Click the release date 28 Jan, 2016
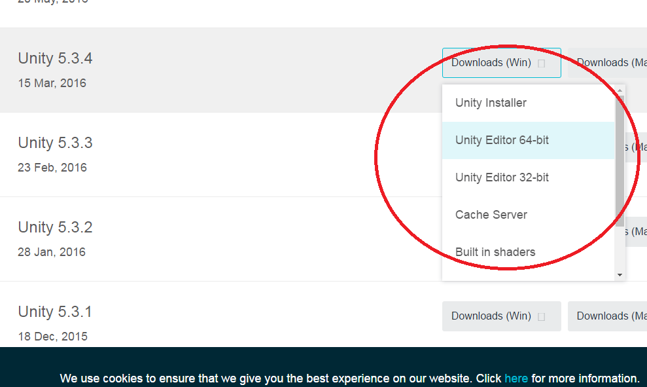The height and width of the screenshot is (387, 647). click(52, 252)
